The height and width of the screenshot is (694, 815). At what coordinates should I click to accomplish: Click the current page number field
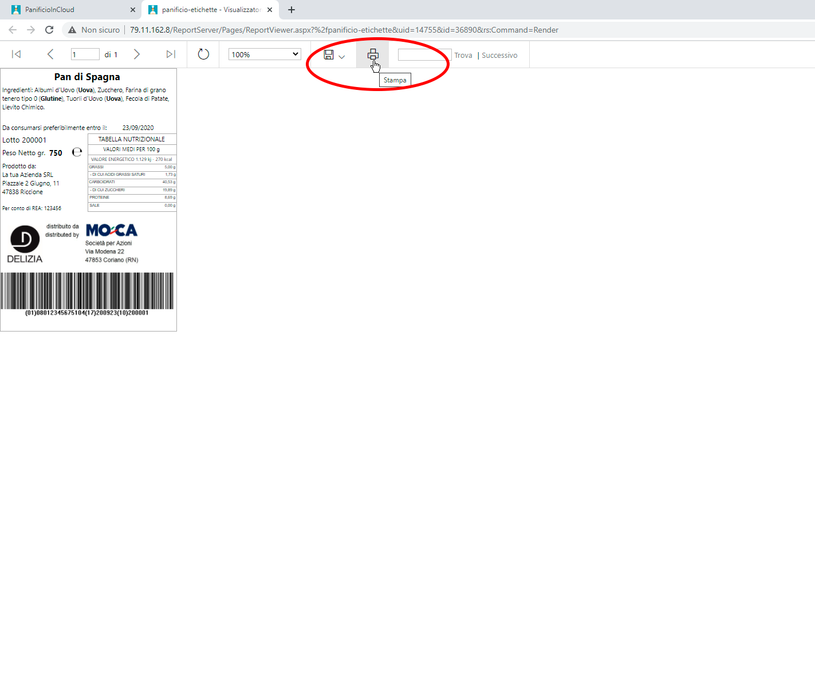pyautogui.click(x=85, y=54)
